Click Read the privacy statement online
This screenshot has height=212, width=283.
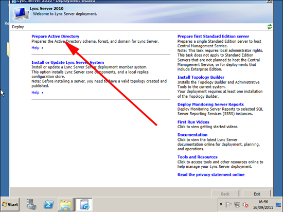point(211,174)
